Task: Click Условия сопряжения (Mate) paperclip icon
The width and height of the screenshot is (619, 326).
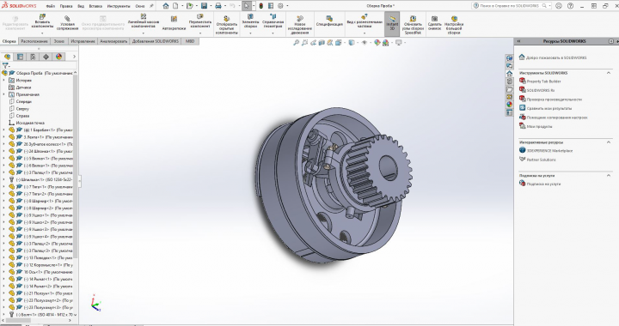Action: (x=67, y=18)
